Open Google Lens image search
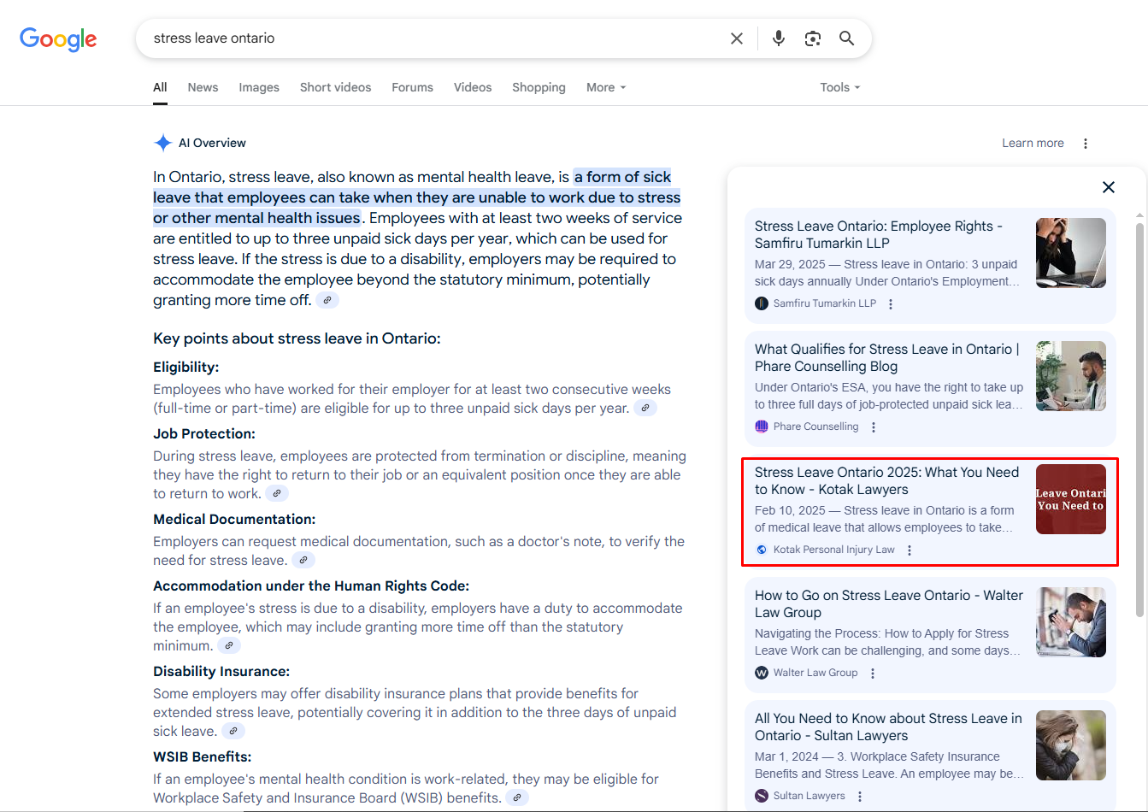Screen dimensions: 1148x812 pyautogui.click(x=812, y=38)
